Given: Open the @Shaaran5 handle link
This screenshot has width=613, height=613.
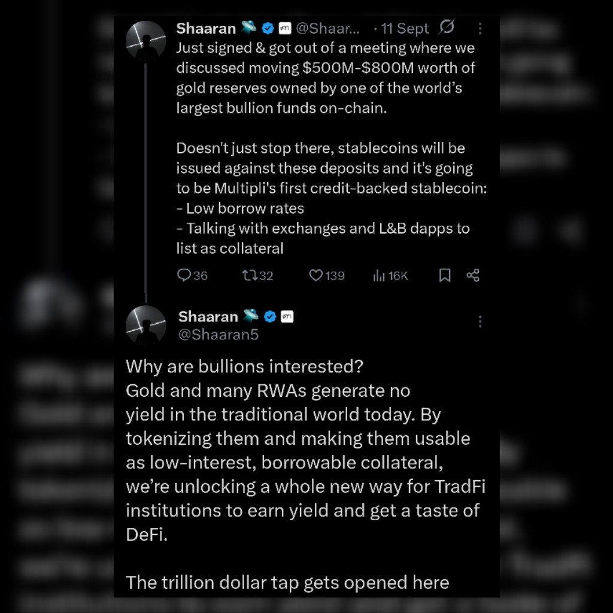Looking at the screenshot, I should tap(218, 334).
